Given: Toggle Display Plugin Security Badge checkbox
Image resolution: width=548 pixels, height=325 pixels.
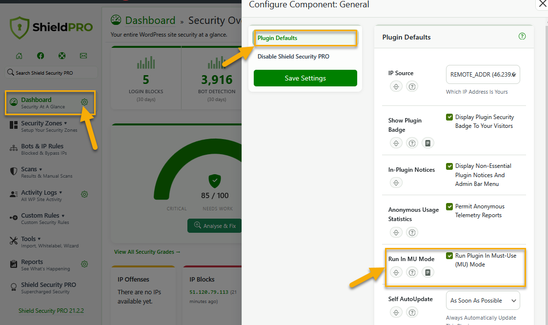Looking at the screenshot, I should [x=449, y=117].
